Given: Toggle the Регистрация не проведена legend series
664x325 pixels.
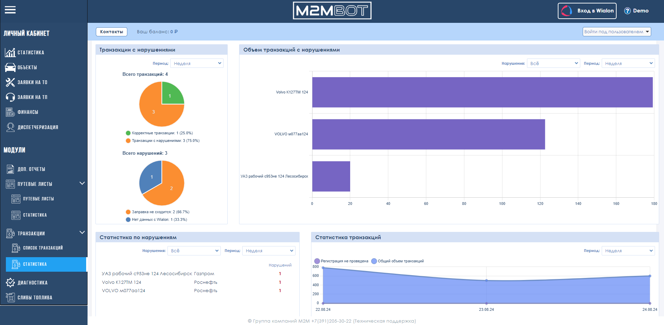Looking at the screenshot, I should (341, 261).
